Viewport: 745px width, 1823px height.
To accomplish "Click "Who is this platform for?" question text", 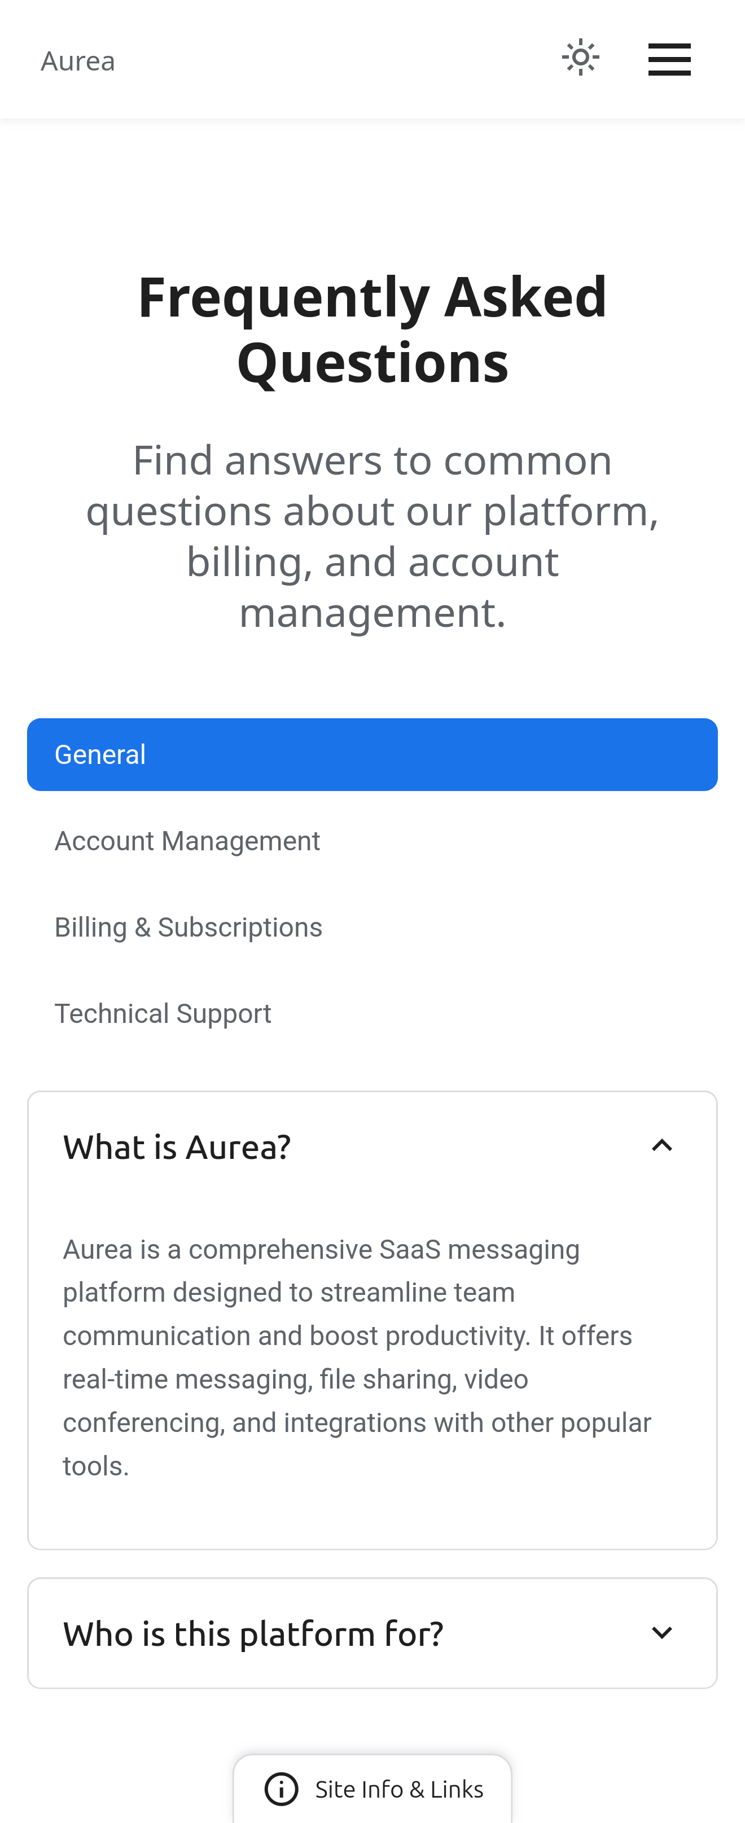I will coord(253,1634).
